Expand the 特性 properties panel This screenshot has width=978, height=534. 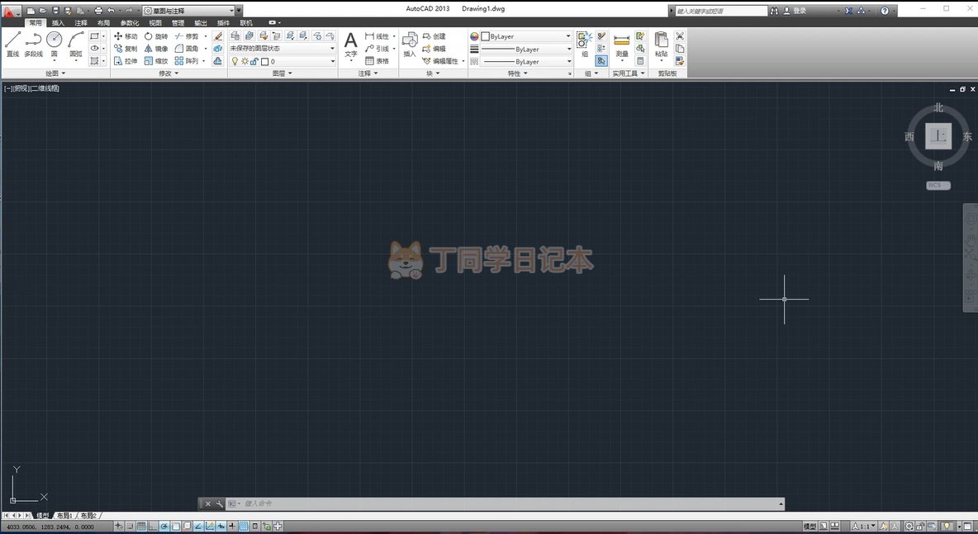pyautogui.click(x=517, y=73)
